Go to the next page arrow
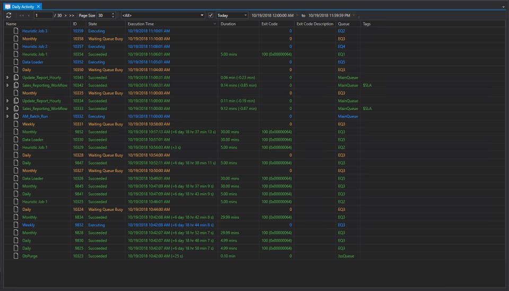The height and width of the screenshot is (291, 509). (x=65, y=15)
